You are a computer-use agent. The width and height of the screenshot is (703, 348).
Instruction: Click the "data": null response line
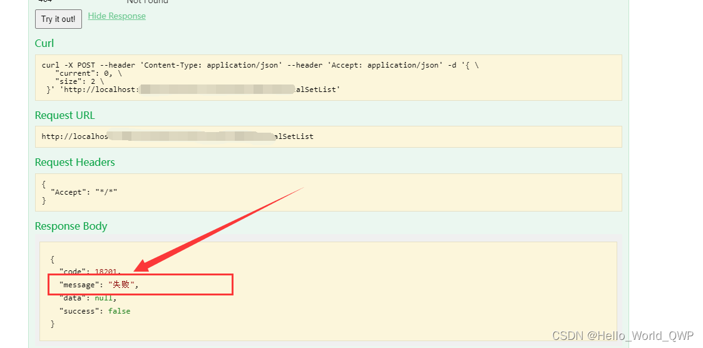pyautogui.click(x=88, y=298)
